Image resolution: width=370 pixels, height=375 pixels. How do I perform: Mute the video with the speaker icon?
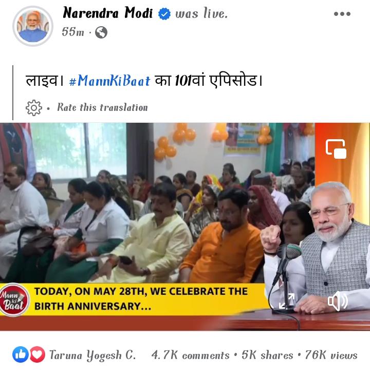[338, 301]
